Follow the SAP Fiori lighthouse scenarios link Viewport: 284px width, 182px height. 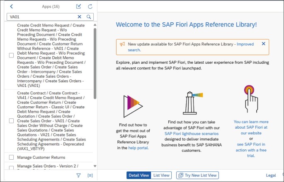[x=191, y=134]
